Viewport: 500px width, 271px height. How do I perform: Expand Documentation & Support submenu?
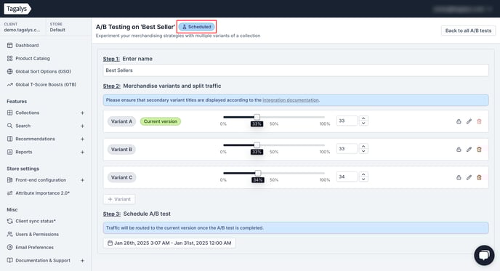[82, 261]
